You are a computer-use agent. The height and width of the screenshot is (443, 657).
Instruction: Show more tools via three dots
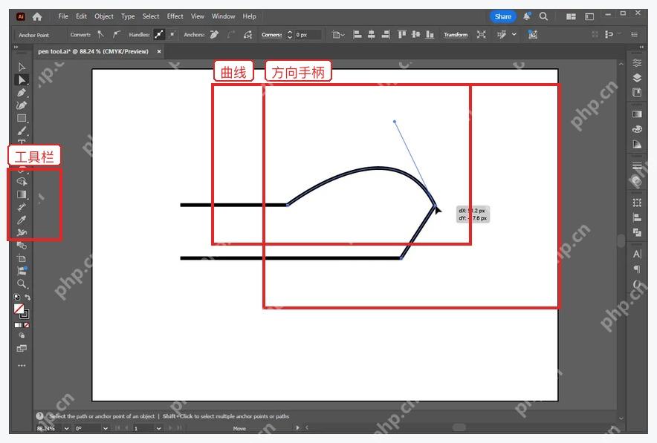click(x=22, y=366)
